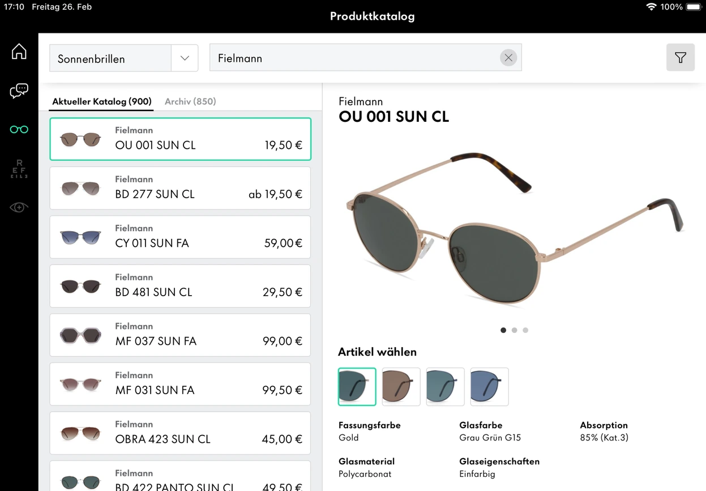Click the 99,50 € price
The image size is (706, 491).
point(283,390)
